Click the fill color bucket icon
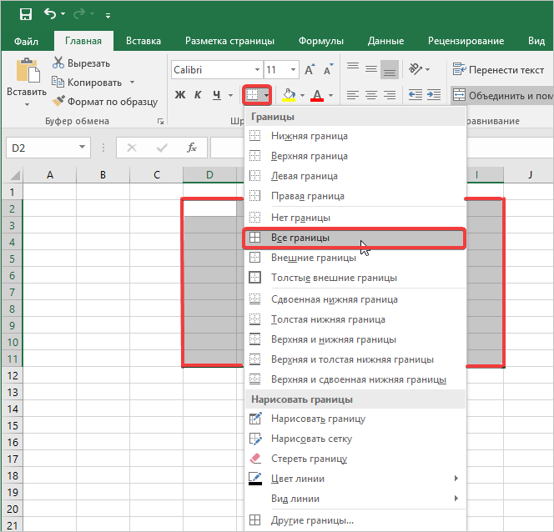Screen dimensions: 554x532 [x=289, y=94]
